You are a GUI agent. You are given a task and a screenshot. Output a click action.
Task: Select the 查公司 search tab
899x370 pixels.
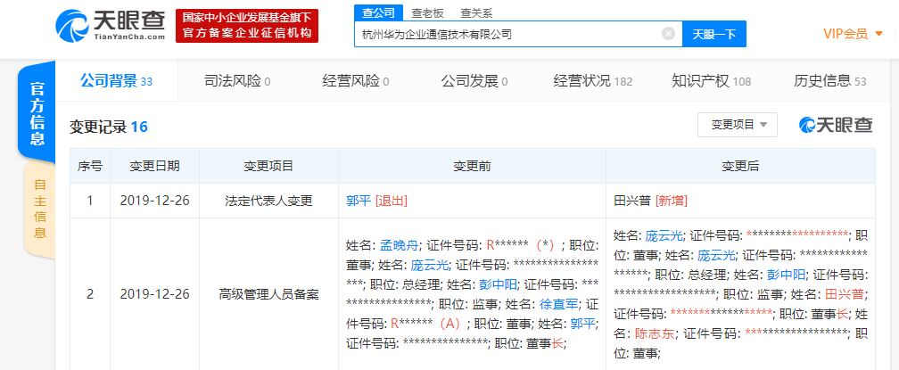coord(378,12)
